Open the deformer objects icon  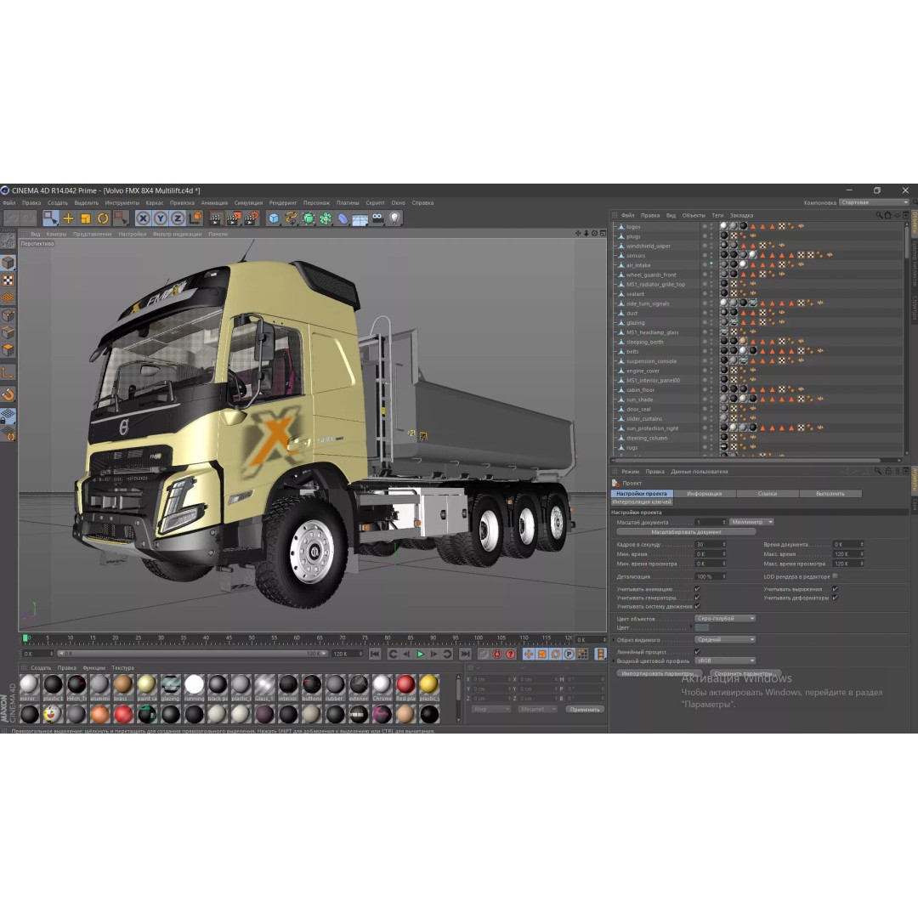(343, 219)
